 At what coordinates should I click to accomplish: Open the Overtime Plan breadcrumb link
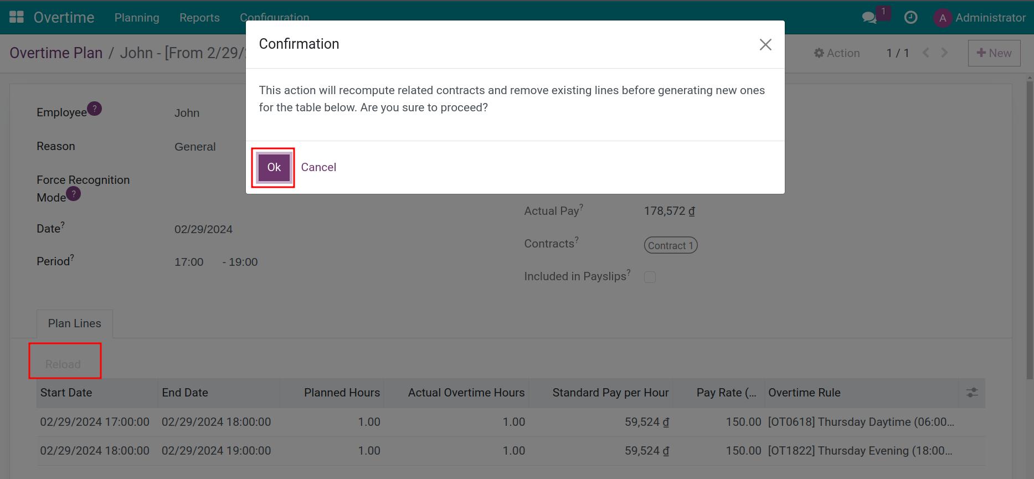(x=56, y=53)
